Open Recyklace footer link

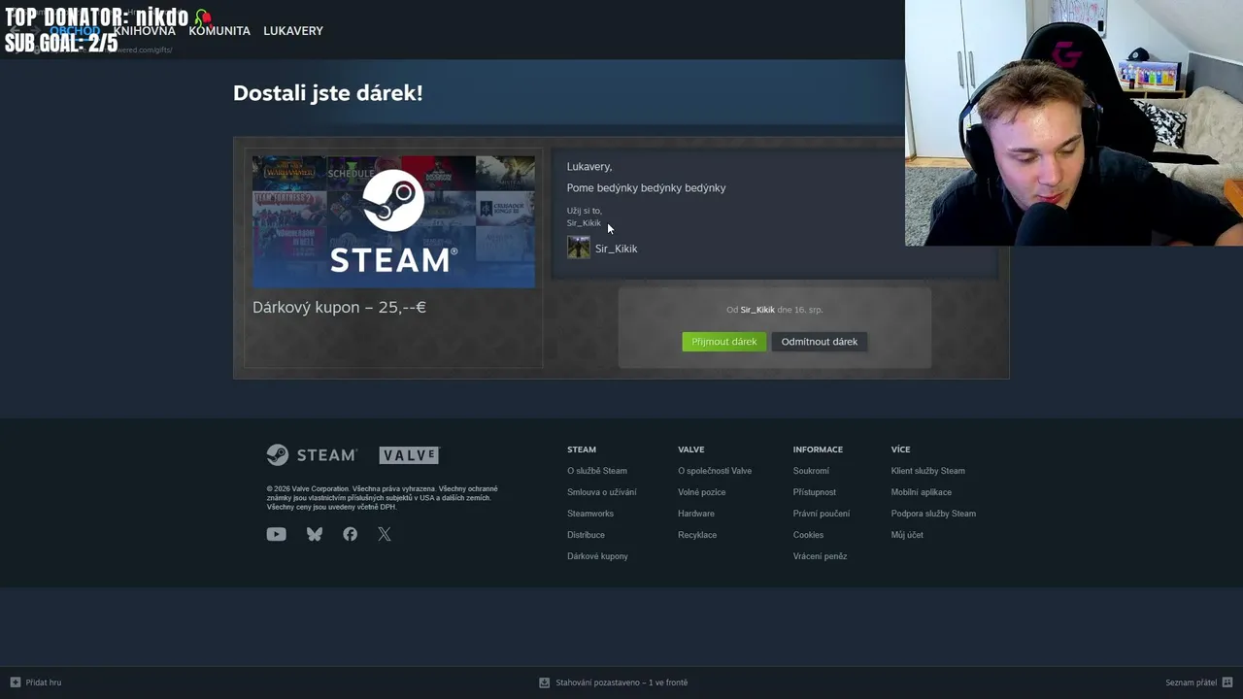[x=697, y=535]
